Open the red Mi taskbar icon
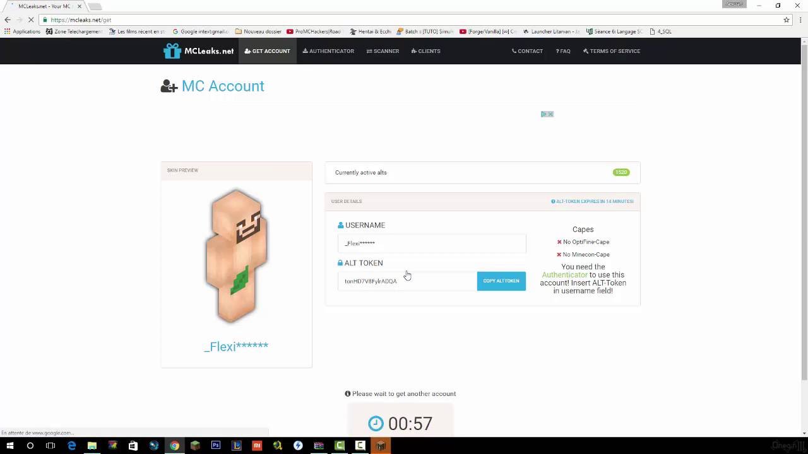Image resolution: width=808 pixels, height=454 pixels. click(257, 446)
